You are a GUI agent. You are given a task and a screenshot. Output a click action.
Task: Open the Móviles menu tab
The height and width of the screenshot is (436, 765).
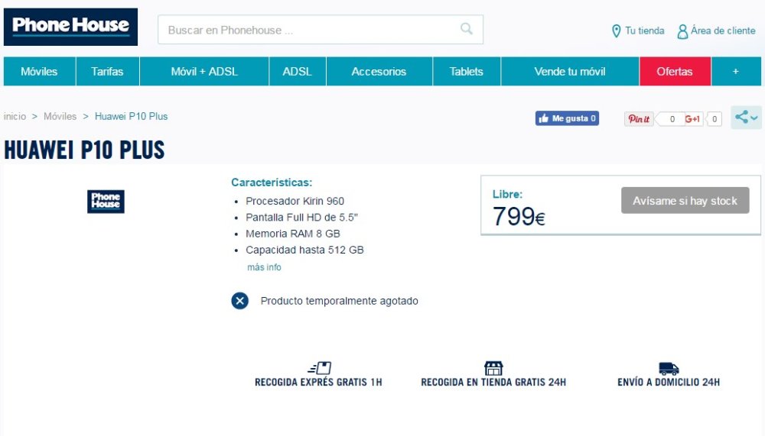[40, 72]
